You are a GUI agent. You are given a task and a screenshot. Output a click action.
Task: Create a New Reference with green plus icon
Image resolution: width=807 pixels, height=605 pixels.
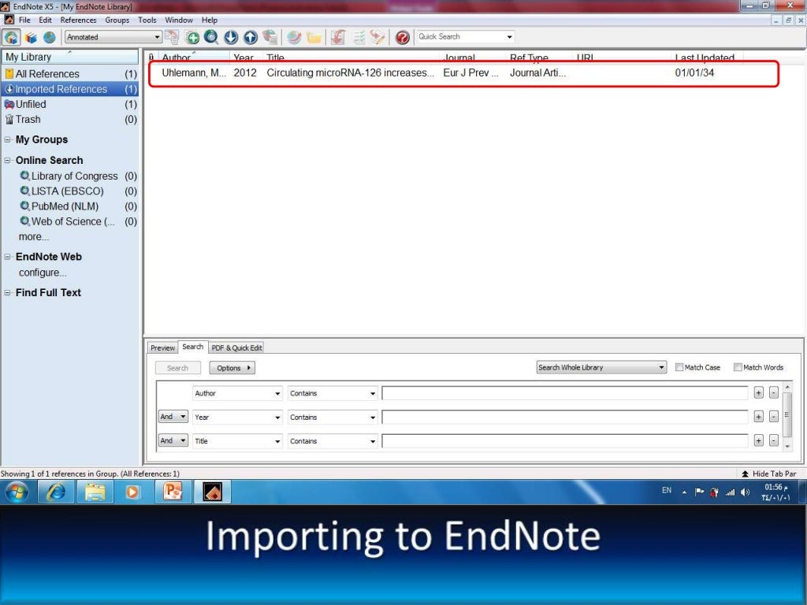tap(192, 37)
